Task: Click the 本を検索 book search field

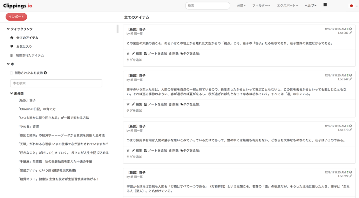Action: [56, 83]
